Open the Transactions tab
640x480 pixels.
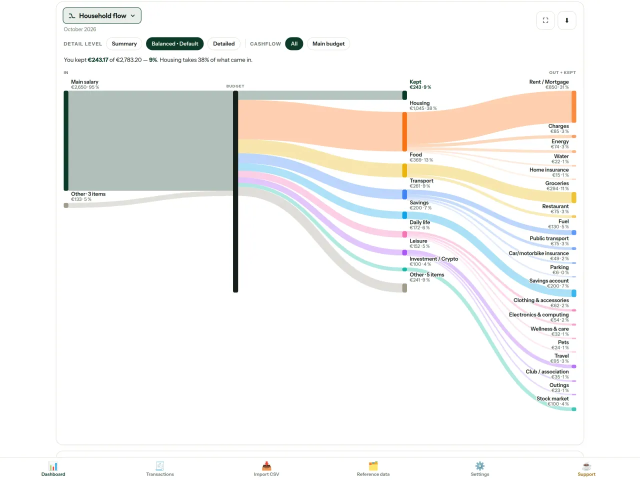click(x=160, y=469)
